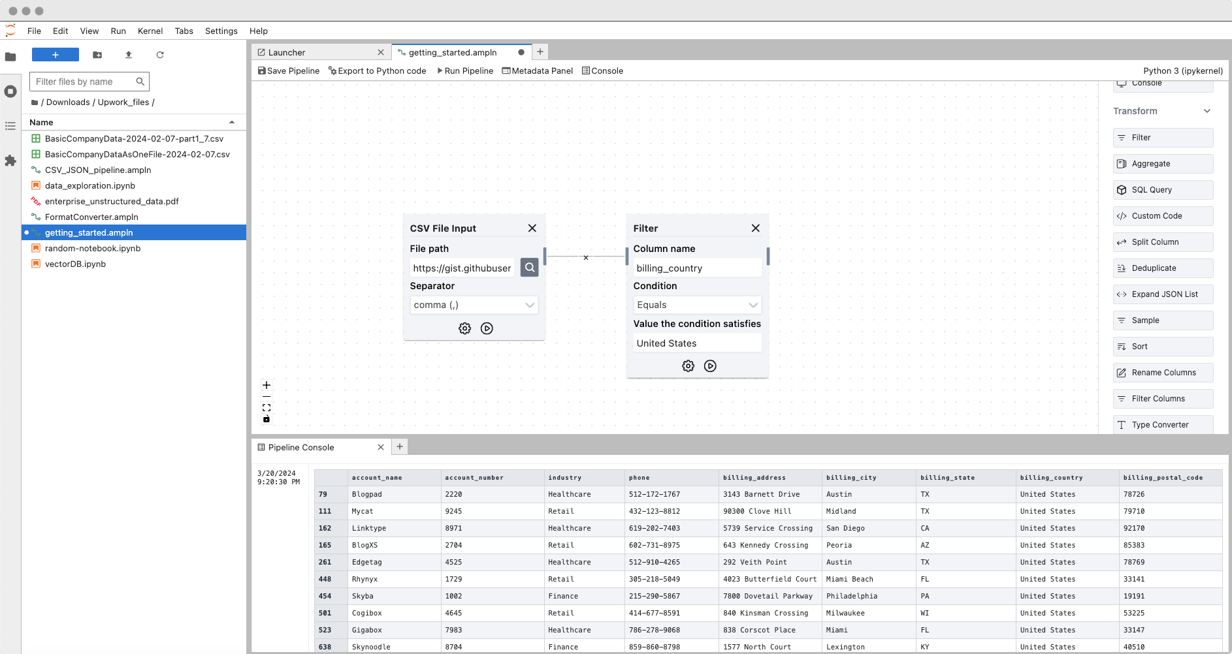Viewport: 1232px width, 654px height.
Task: Add the Filter transform component
Action: [1163, 138]
